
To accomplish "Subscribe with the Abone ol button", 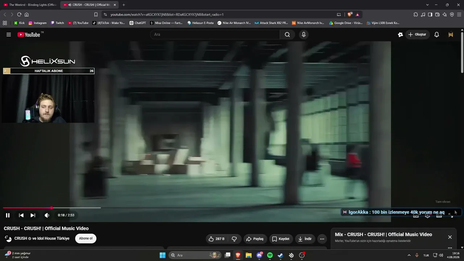I will pyautogui.click(x=86, y=239).
